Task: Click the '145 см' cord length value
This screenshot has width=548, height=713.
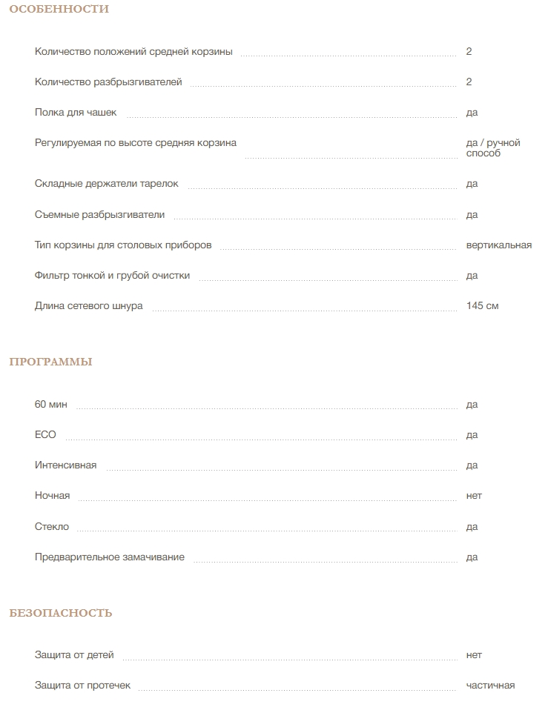Action: pos(482,306)
